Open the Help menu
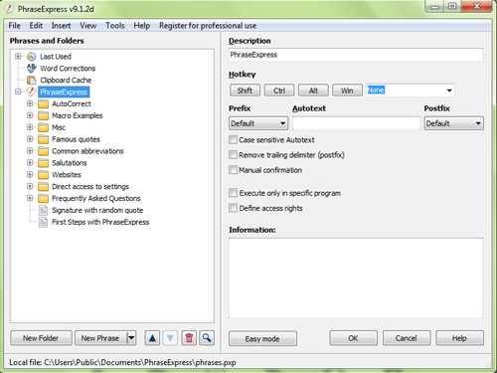This screenshot has height=373, width=497. coord(142,26)
